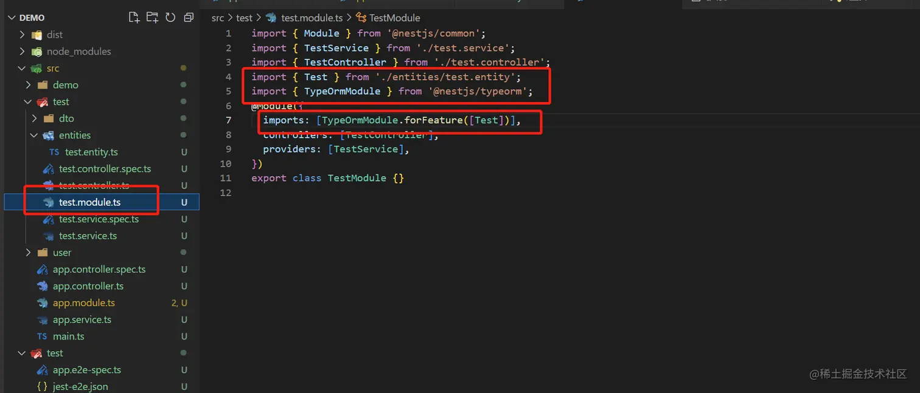
Task: Open app.controller.ts file
Action: click(88, 286)
